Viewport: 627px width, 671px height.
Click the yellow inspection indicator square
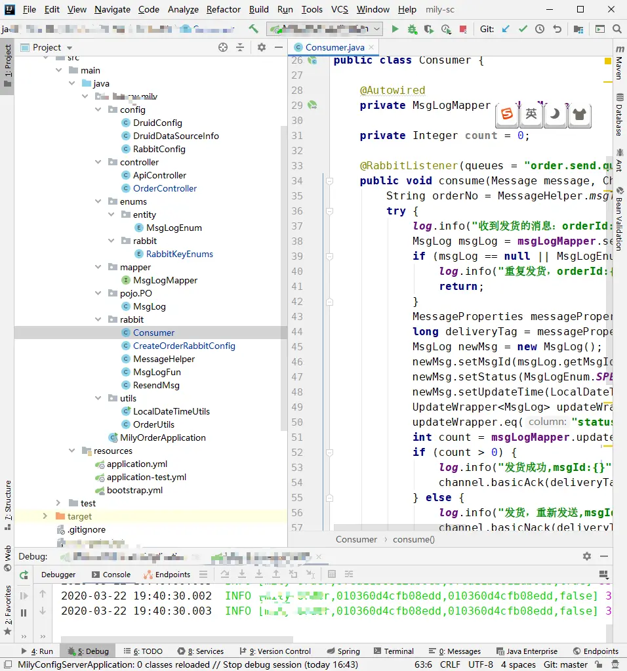[x=607, y=61]
